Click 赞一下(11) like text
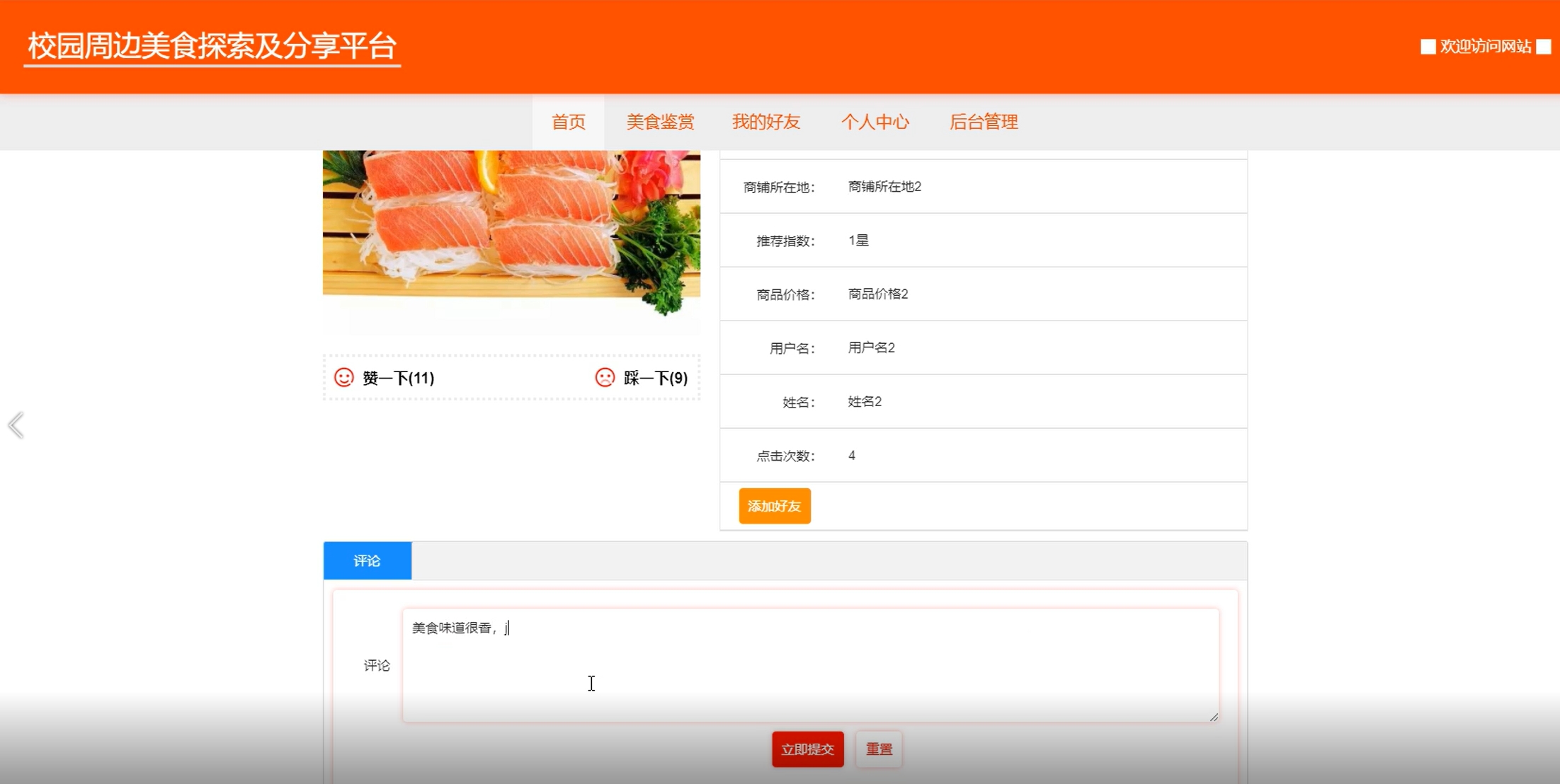The width and height of the screenshot is (1560, 784). pyautogui.click(x=398, y=378)
